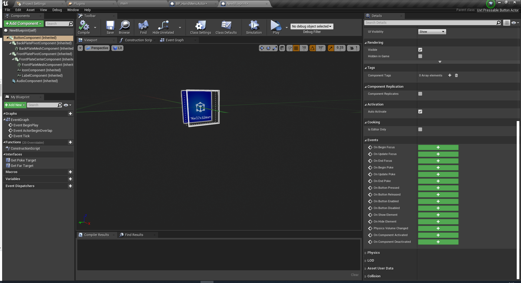The width and height of the screenshot is (521, 283).
Task: Uncheck the Visible rendering checkbox
Action: pyautogui.click(x=420, y=49)
